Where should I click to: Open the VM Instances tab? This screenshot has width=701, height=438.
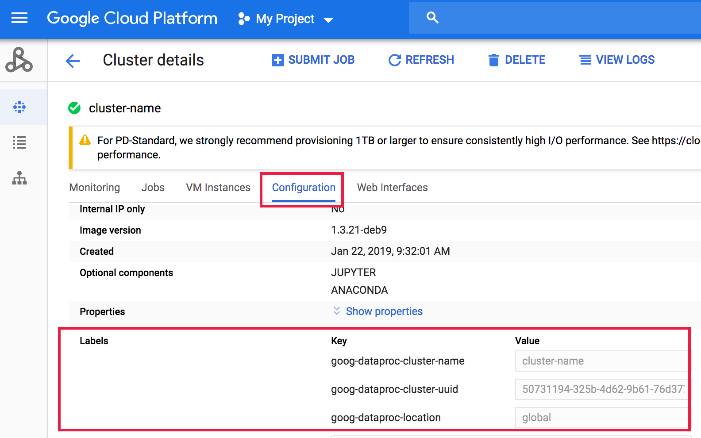tap(218, 188)
